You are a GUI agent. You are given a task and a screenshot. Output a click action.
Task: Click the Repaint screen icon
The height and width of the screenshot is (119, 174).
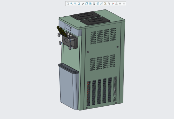click(79, 4)
